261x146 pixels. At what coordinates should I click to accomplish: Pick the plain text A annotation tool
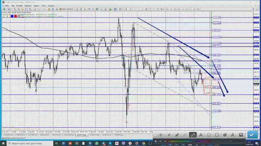click(201, 135)
